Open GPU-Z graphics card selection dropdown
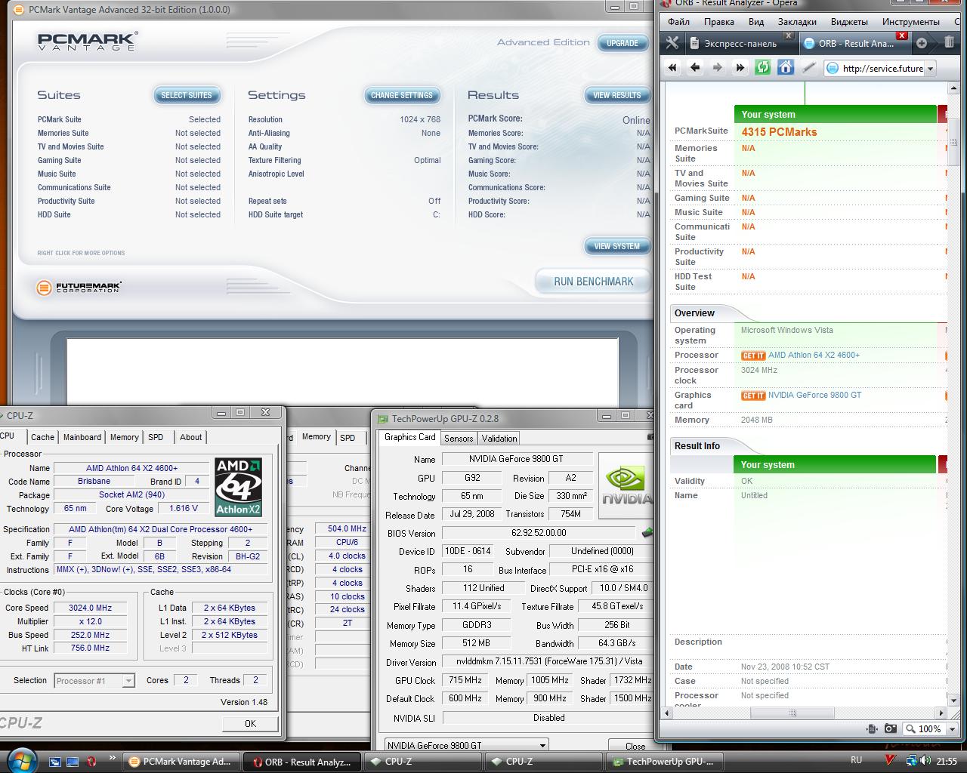 542,745
